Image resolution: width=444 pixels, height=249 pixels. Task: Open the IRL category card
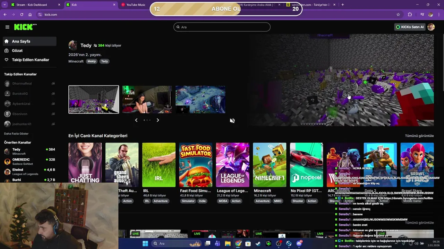point(159,165)
